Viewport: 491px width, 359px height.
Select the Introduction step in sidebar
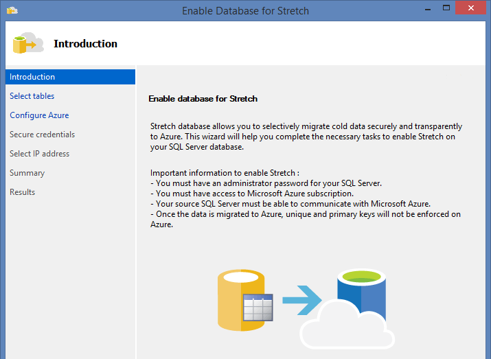pyautogui.click(x=70, y=77)
